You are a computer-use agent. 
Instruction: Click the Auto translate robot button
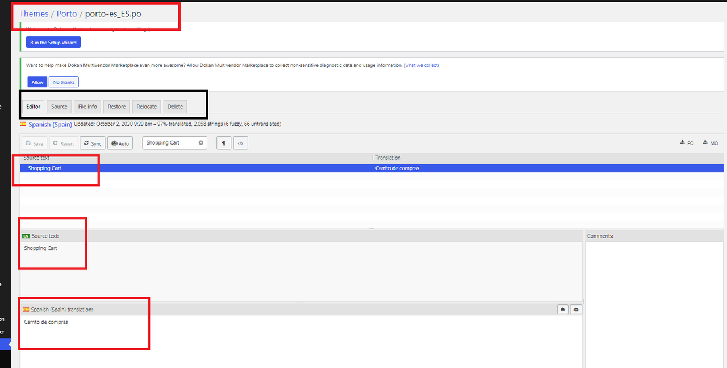[120, 143]
